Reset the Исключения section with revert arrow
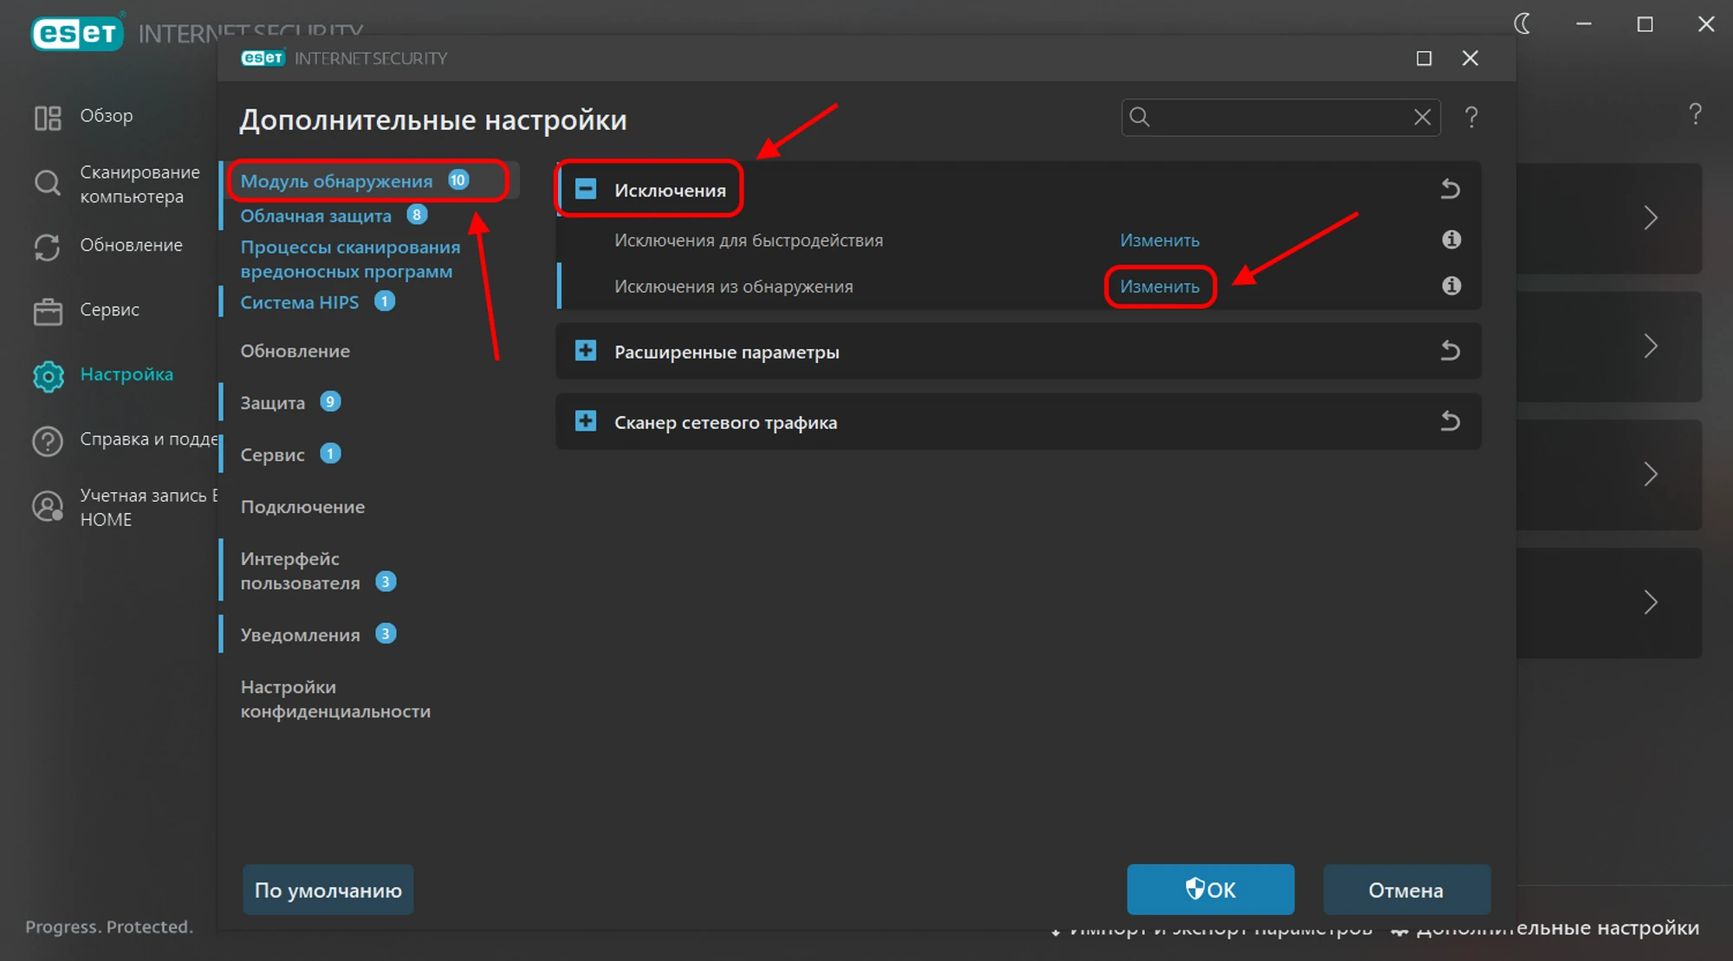Image resolution: width=1733 pixels, height=961 pixels. pos(1450,189)
